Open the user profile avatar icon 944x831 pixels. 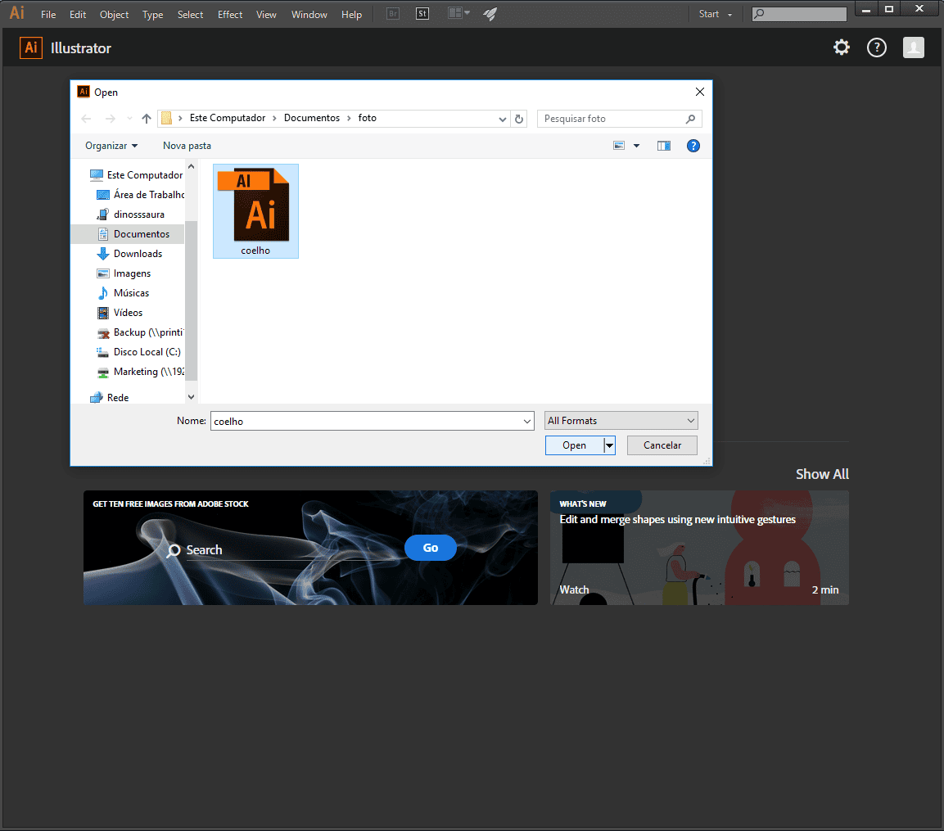[913, 47]
